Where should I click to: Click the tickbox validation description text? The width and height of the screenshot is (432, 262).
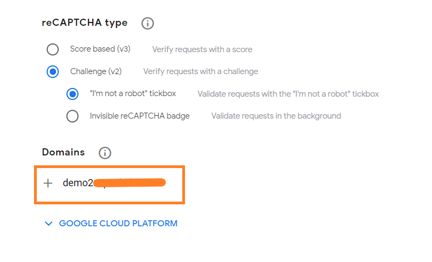pyautogui.click(x=288, y=94)
